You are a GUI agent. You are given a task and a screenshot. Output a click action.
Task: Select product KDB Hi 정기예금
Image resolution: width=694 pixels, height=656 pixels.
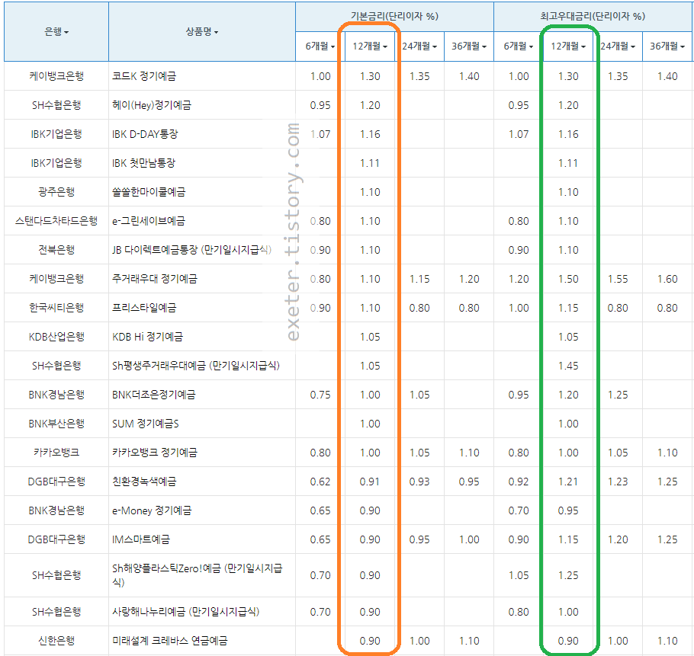[x=147, y=337]
